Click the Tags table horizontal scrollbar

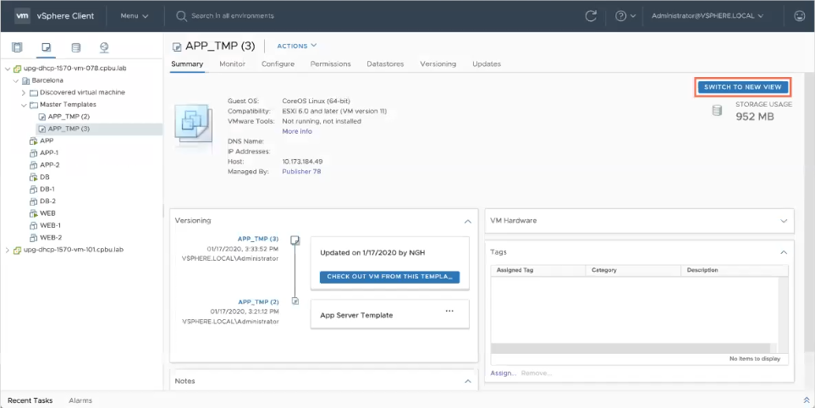[x=630, y=348]
